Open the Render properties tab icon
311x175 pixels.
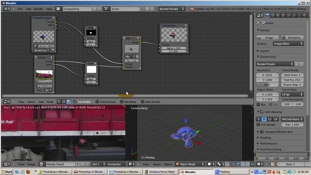(x=267, y=15)
